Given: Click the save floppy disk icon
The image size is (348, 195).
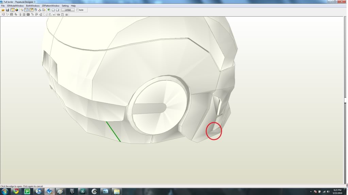Looking at the screenshot, I should (7, 10).
